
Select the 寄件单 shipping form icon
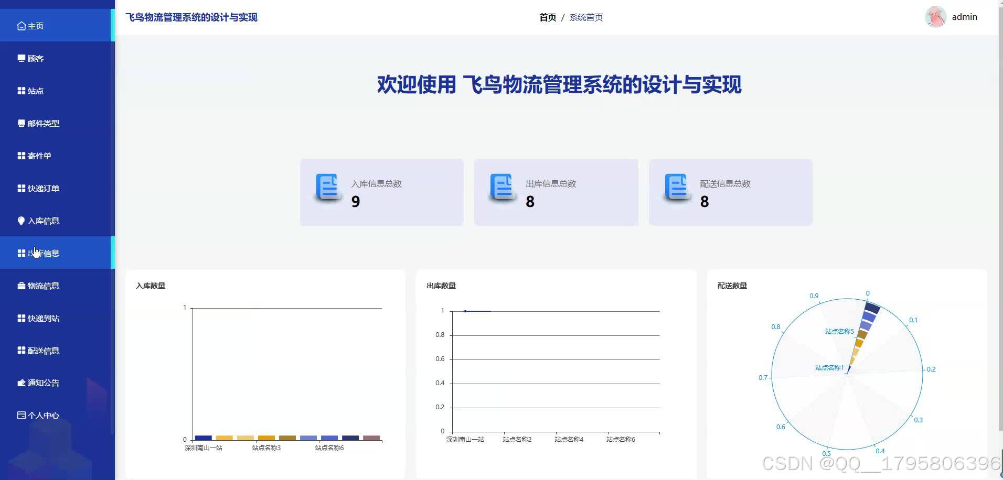click(x=20, y=155)
